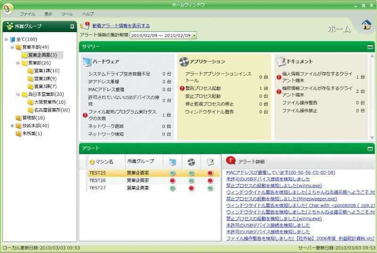Click the application disc column header icon

coord(191,162)
